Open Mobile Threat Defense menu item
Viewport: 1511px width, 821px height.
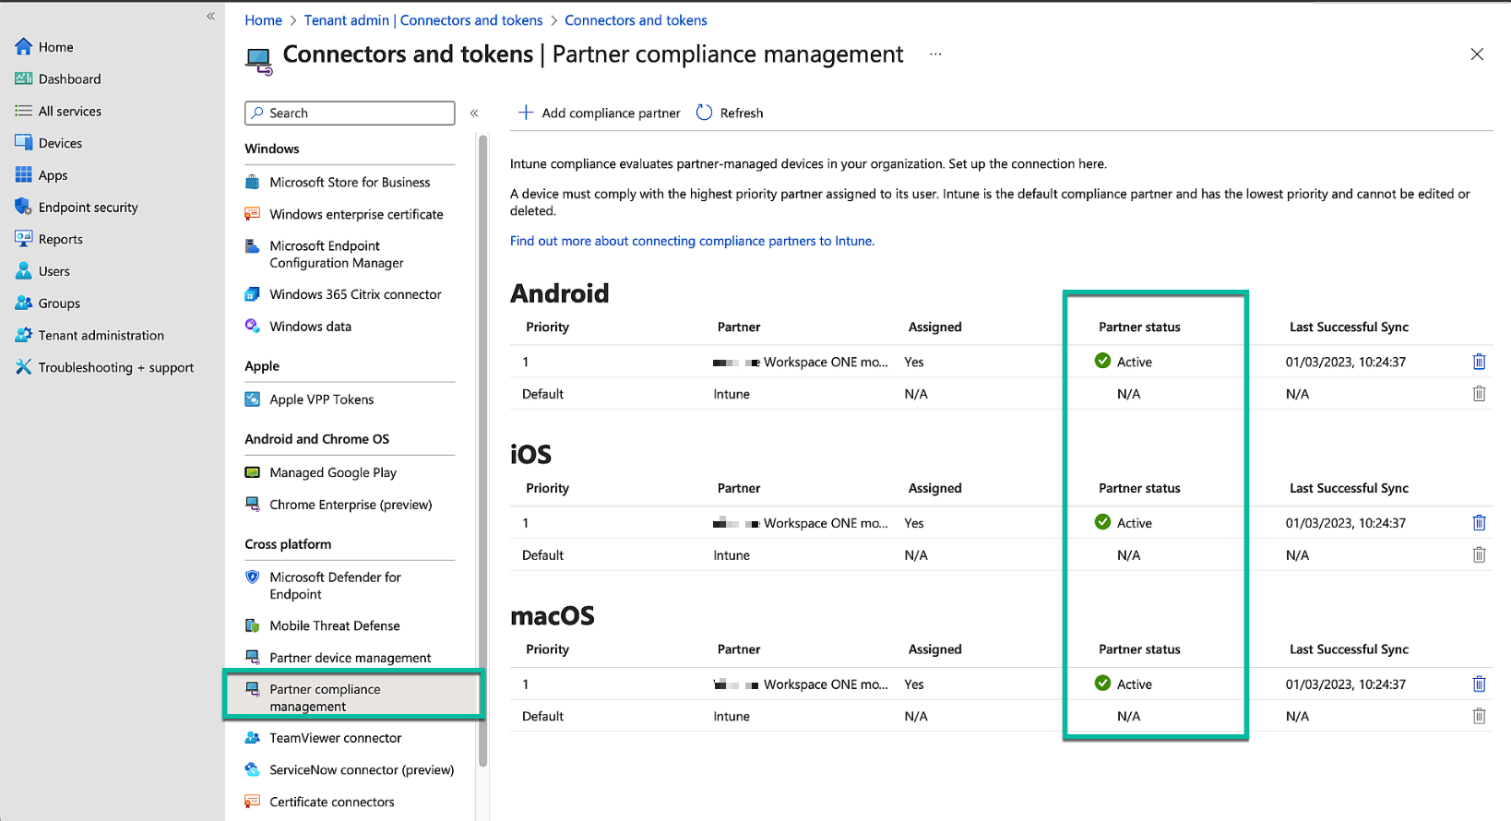[334, 625]
